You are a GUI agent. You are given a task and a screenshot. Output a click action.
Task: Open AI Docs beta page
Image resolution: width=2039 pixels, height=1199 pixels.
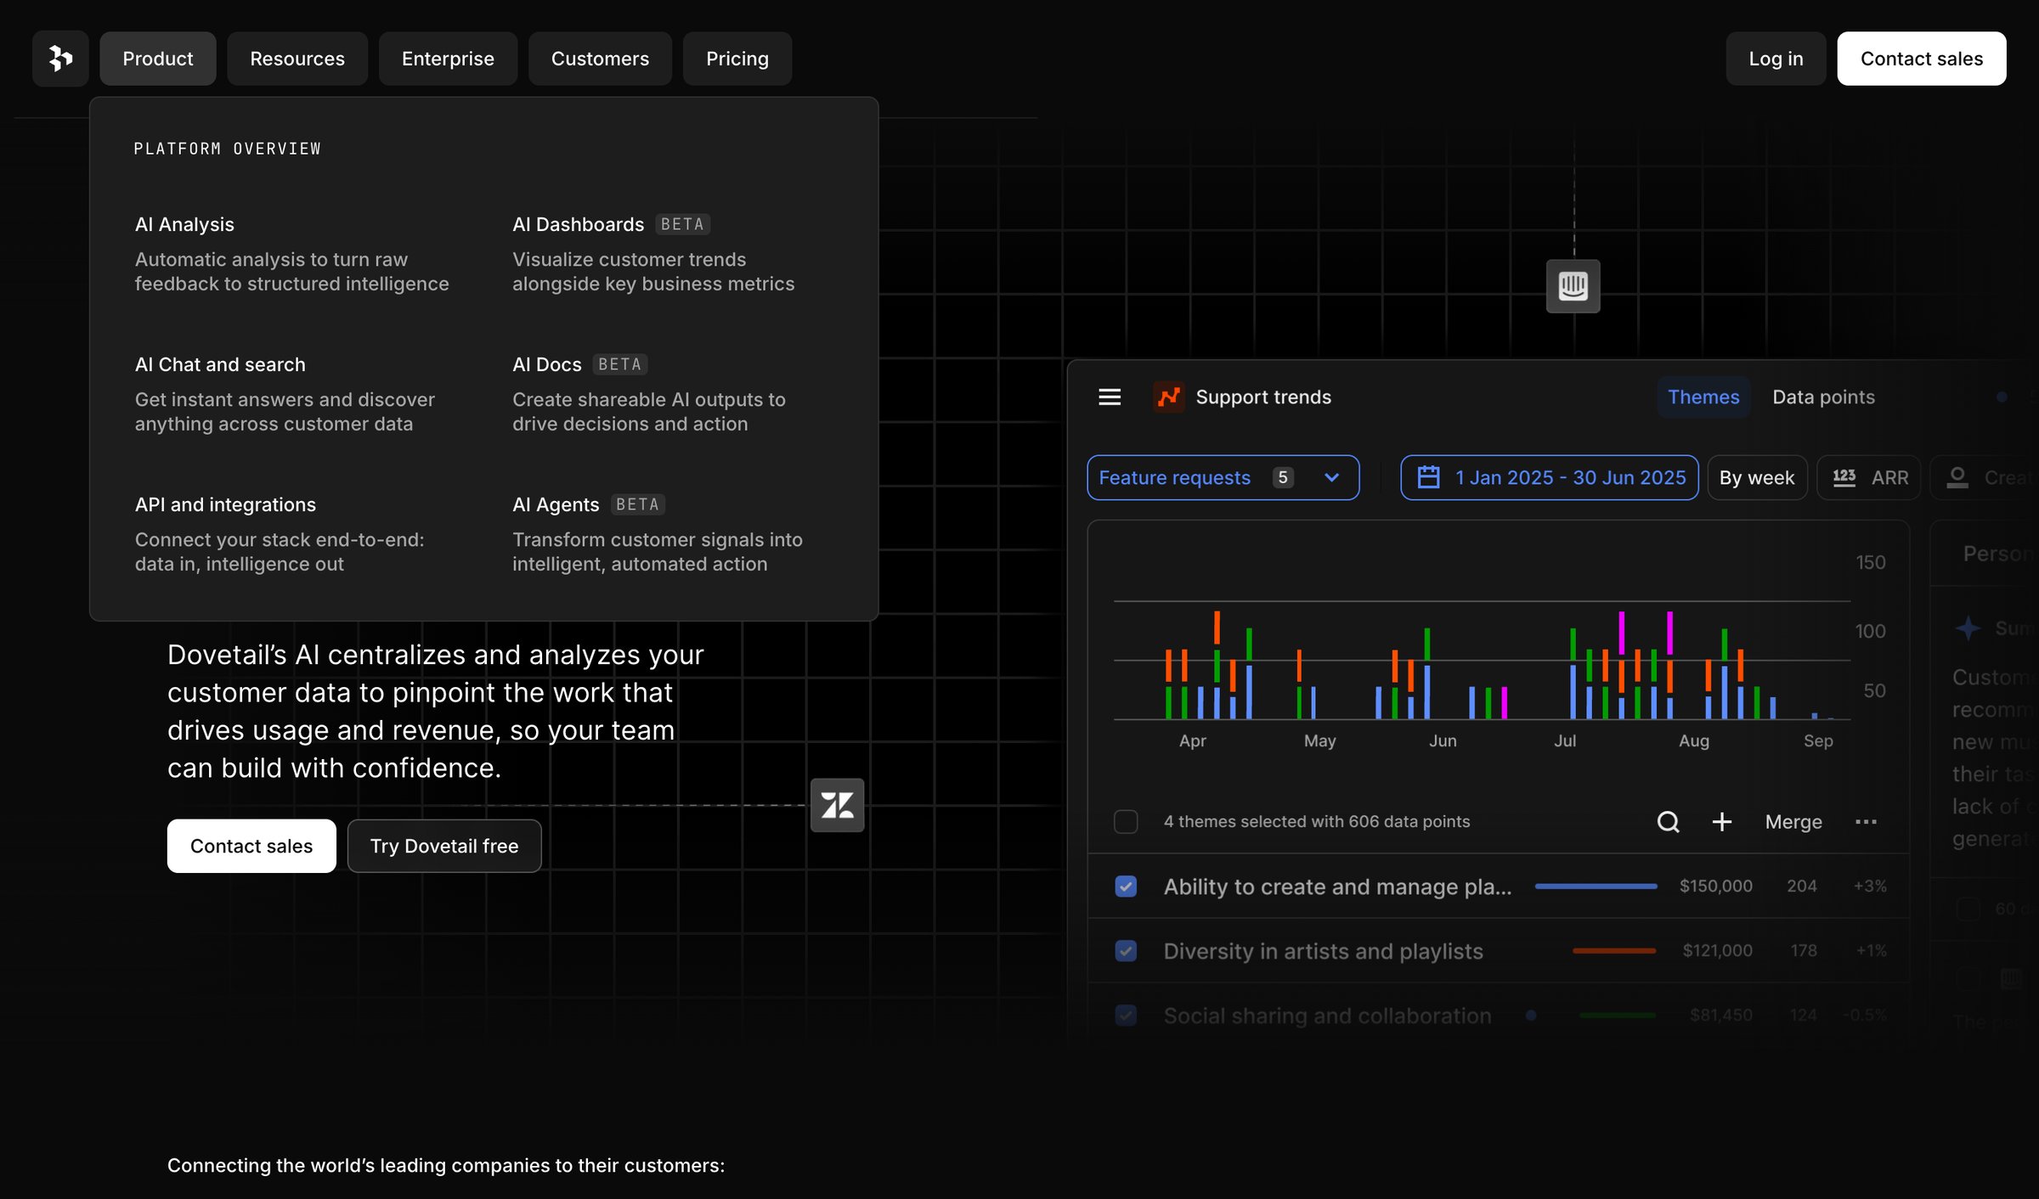649,394
